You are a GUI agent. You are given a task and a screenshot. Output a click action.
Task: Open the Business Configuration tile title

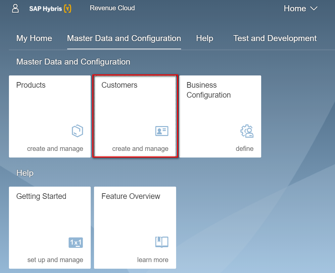209,90
